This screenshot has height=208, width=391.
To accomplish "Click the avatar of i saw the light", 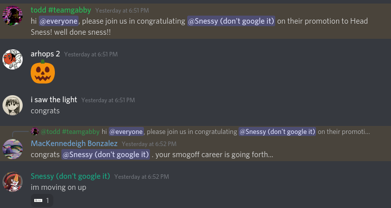I will [x=13, y=105].
